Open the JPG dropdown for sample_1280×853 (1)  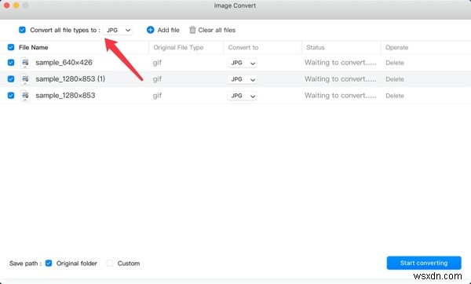pyautogui.click(x=242, y=79)
